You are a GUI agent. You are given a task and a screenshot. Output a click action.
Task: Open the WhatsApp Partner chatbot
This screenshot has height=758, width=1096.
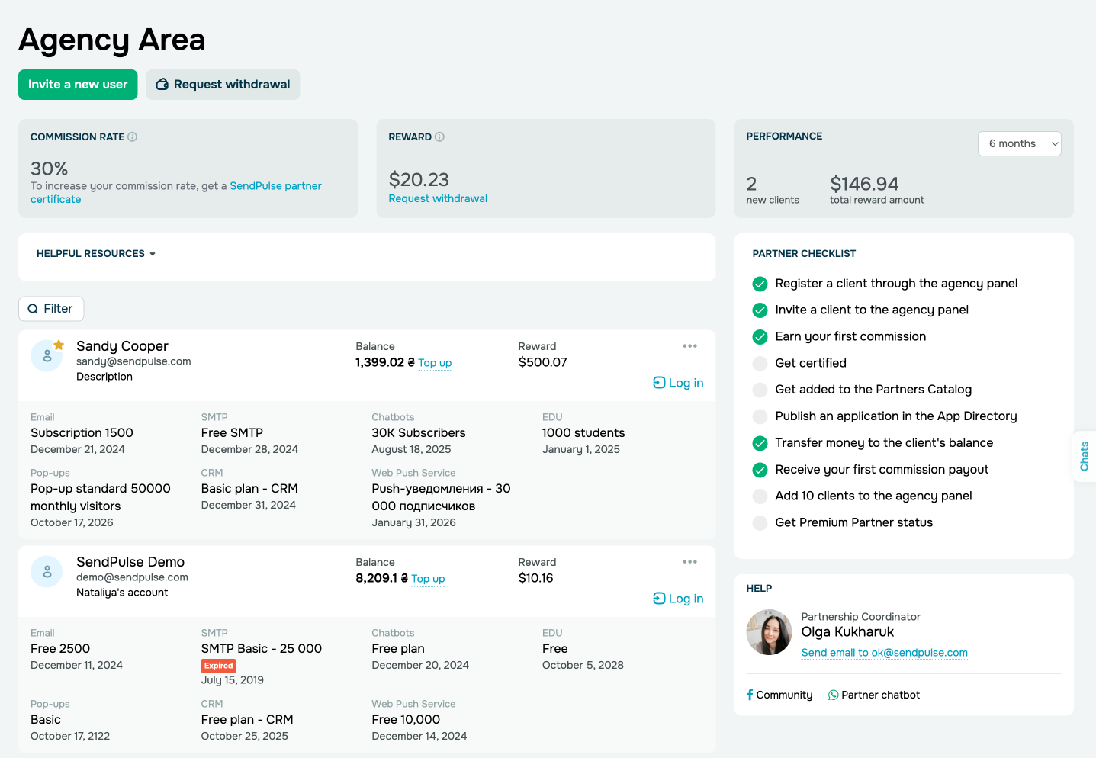[874, 695]
